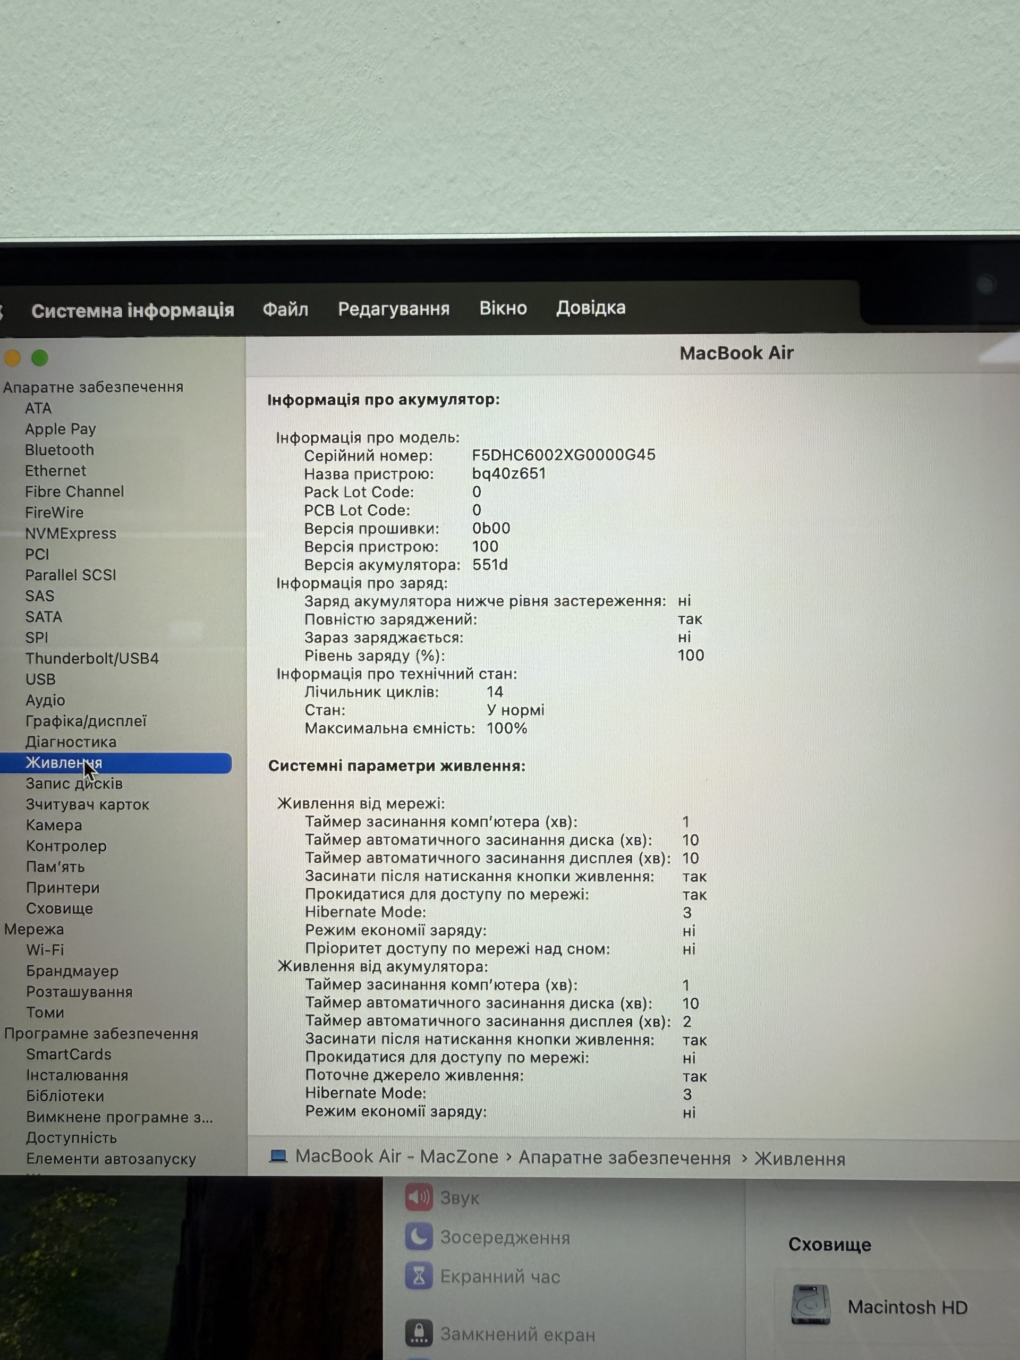Select SAS in the sidebar
This screenshot has height=1360, width=1020.
coord(40,597)
